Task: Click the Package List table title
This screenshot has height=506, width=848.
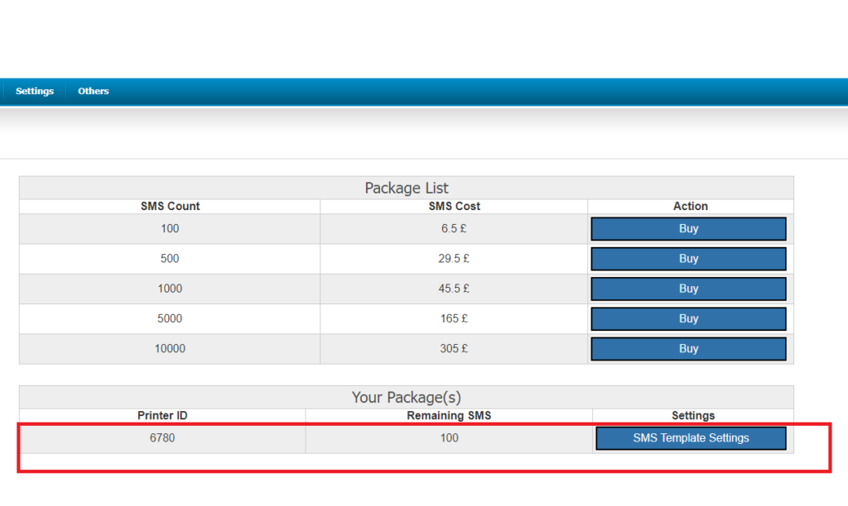Action: coord(407,188)
